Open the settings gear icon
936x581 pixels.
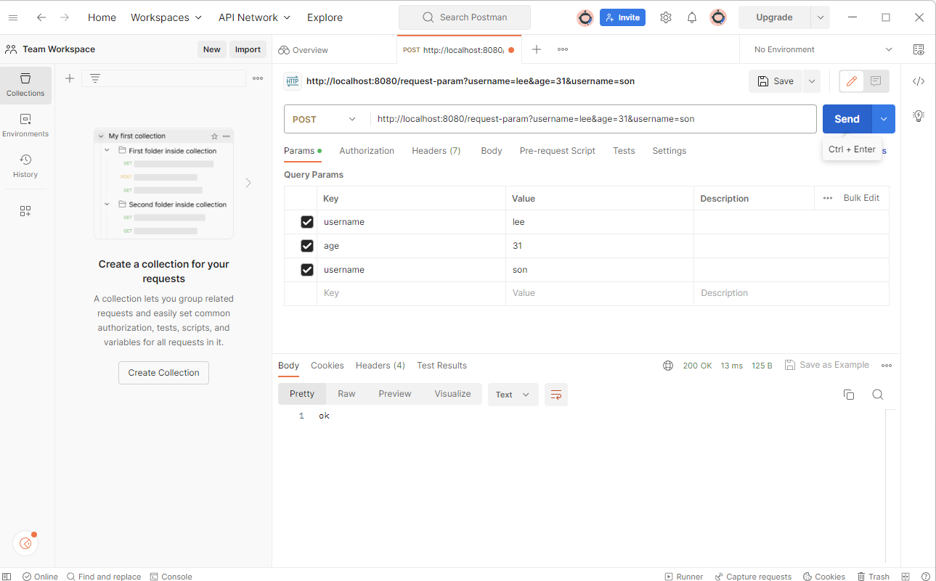(666, 17)
